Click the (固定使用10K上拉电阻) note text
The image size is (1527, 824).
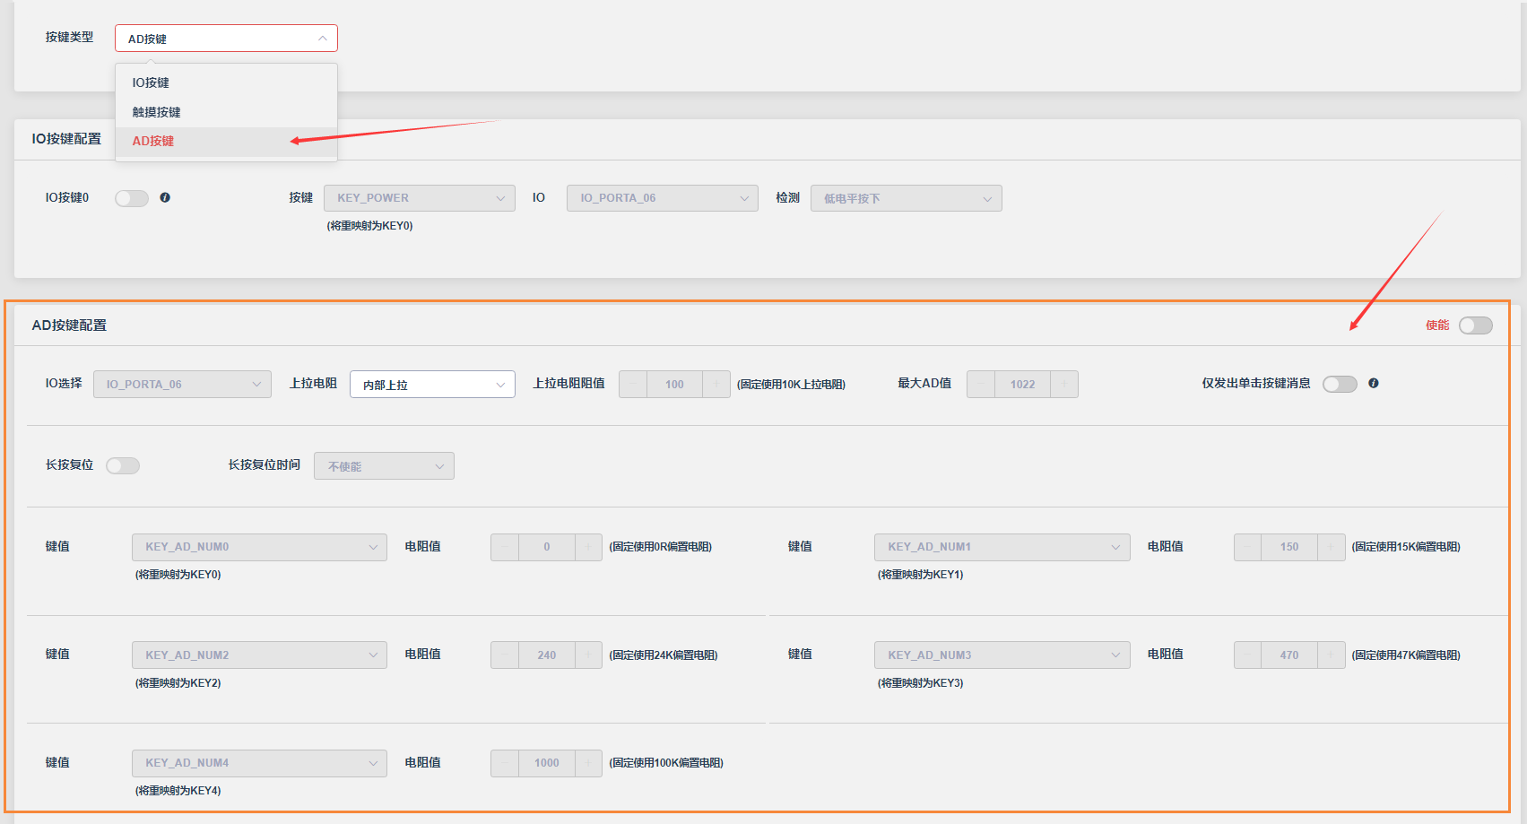[x=791, y=385]
